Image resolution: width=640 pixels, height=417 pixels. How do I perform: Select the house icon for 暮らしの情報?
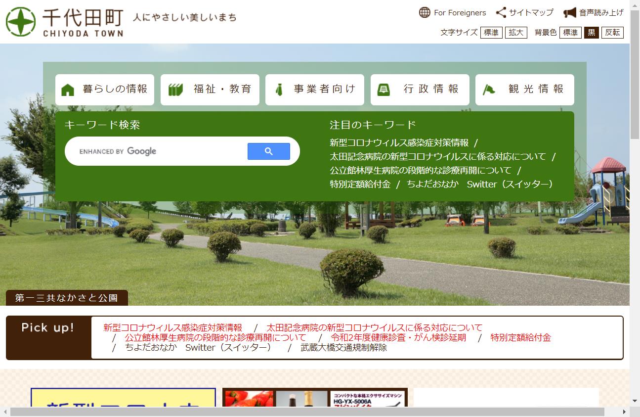[x=68, y=90]
